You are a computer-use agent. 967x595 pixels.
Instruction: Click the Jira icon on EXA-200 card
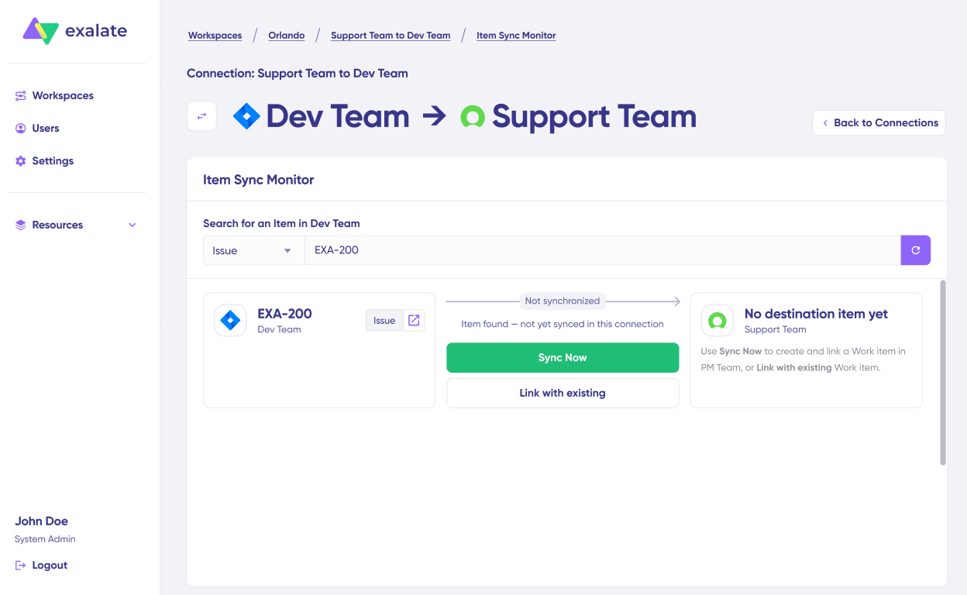pyautogui.click(x=230, y=321)
